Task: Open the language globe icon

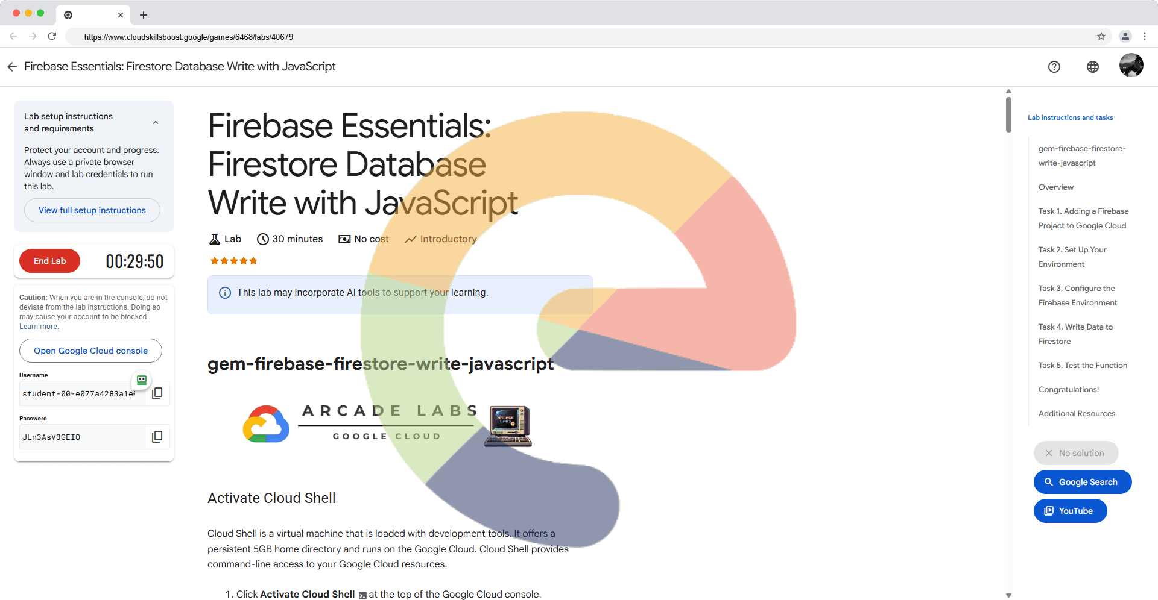Action: pos(1092,67)
